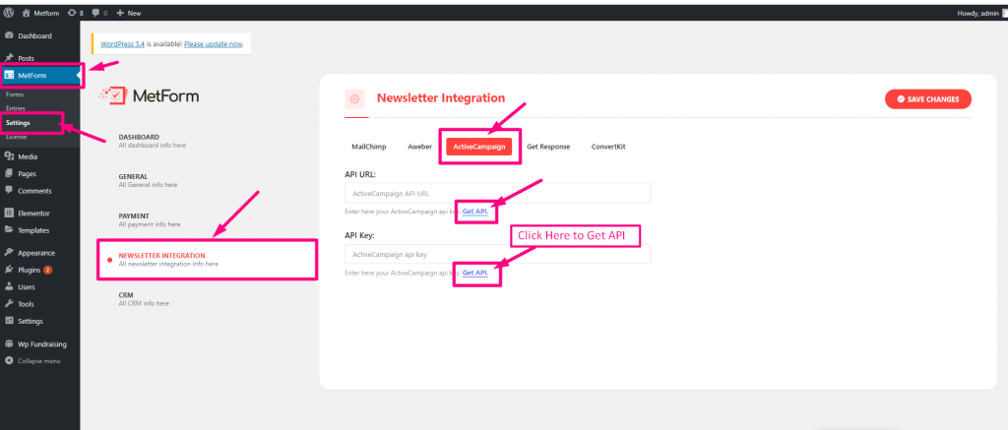Viewport: 1008px width, 430px height.
Task: Open PAYMENT section in MetForm settings
Action: 150,219
